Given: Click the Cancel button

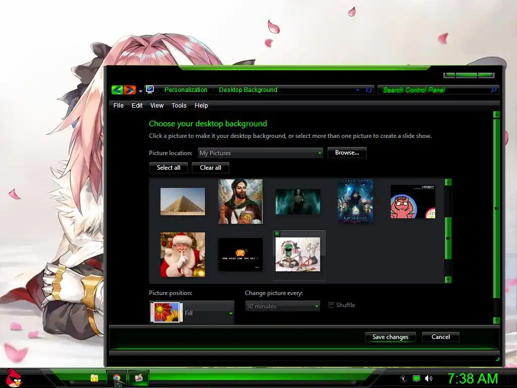Looking at the screenshot, I should 440,337.
